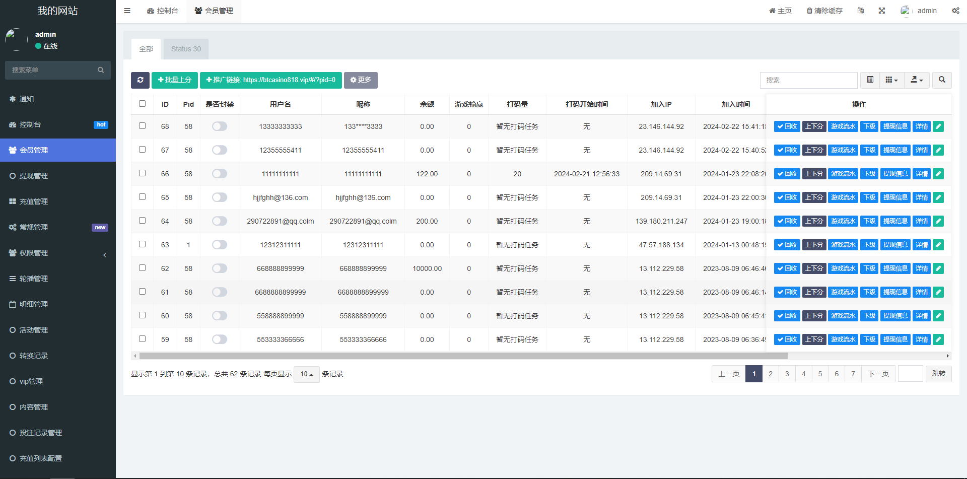Open the export dropdown button

tap(917, 80)
